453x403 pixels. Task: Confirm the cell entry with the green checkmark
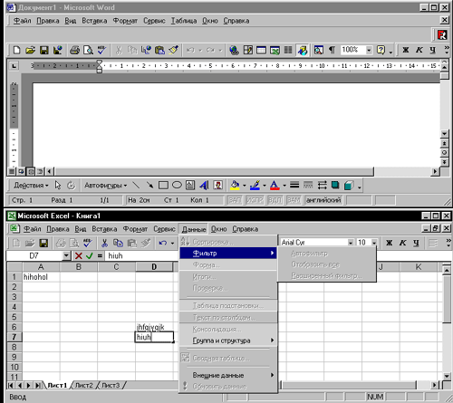pyautogui.click(x=90, y=256)
